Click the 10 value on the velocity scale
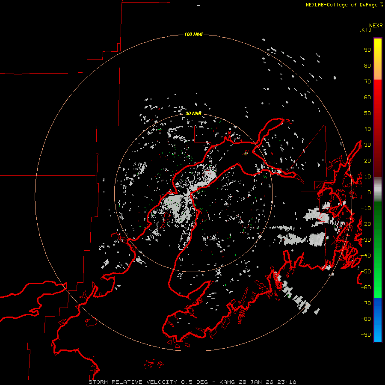This screenshot has height=385, width=385. (367, 177)
